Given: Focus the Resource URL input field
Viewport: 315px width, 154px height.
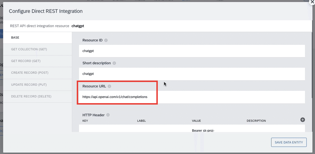Looking at the screenshot, I should coord(192,97).
